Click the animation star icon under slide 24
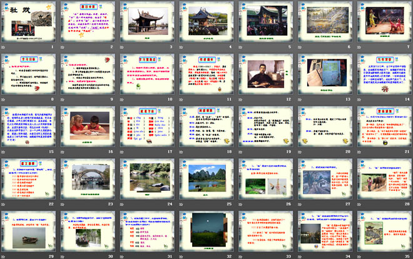413x259 pixels. [x=121, y=205]
